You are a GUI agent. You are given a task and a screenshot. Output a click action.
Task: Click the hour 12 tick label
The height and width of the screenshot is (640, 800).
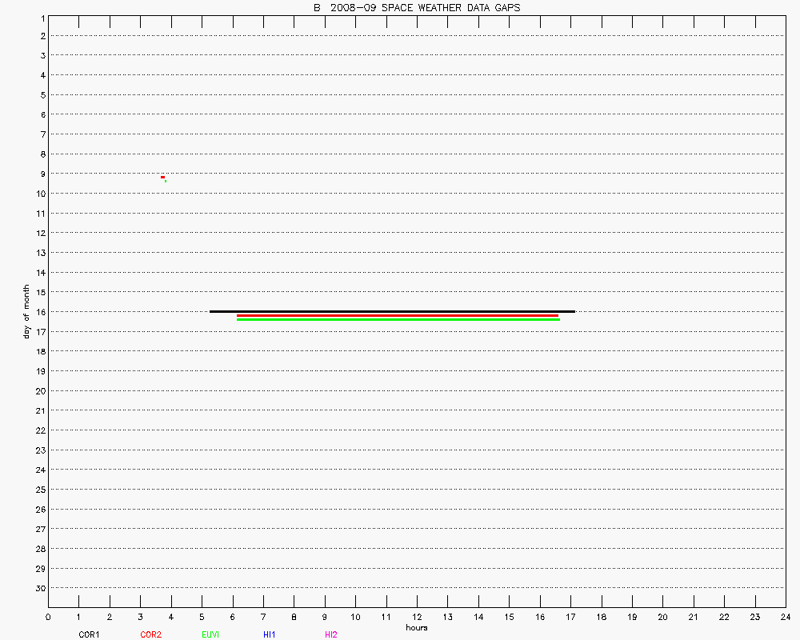pos(417,617)
